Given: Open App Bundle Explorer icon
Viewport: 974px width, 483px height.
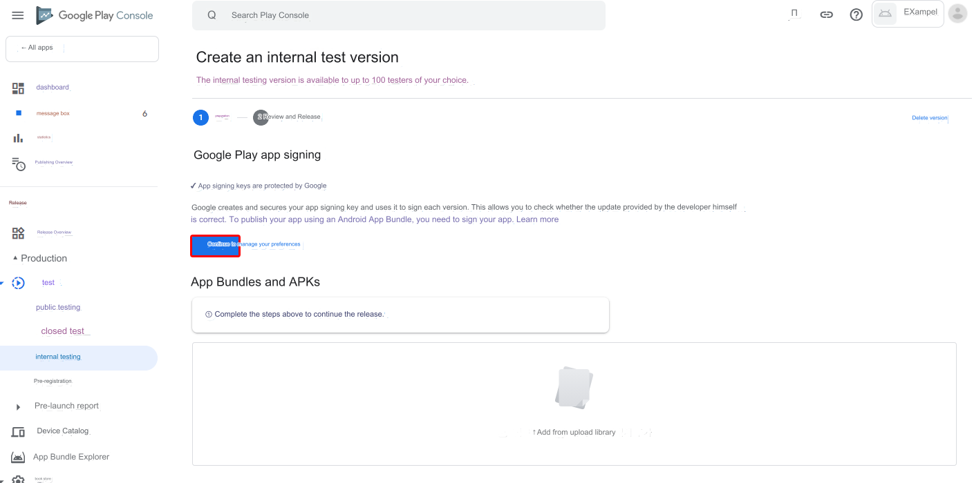Looking at the screenshot, I should pyautogui.click(x=18, y=457).
